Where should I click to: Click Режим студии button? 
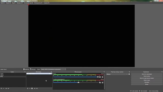pos(147,80)
